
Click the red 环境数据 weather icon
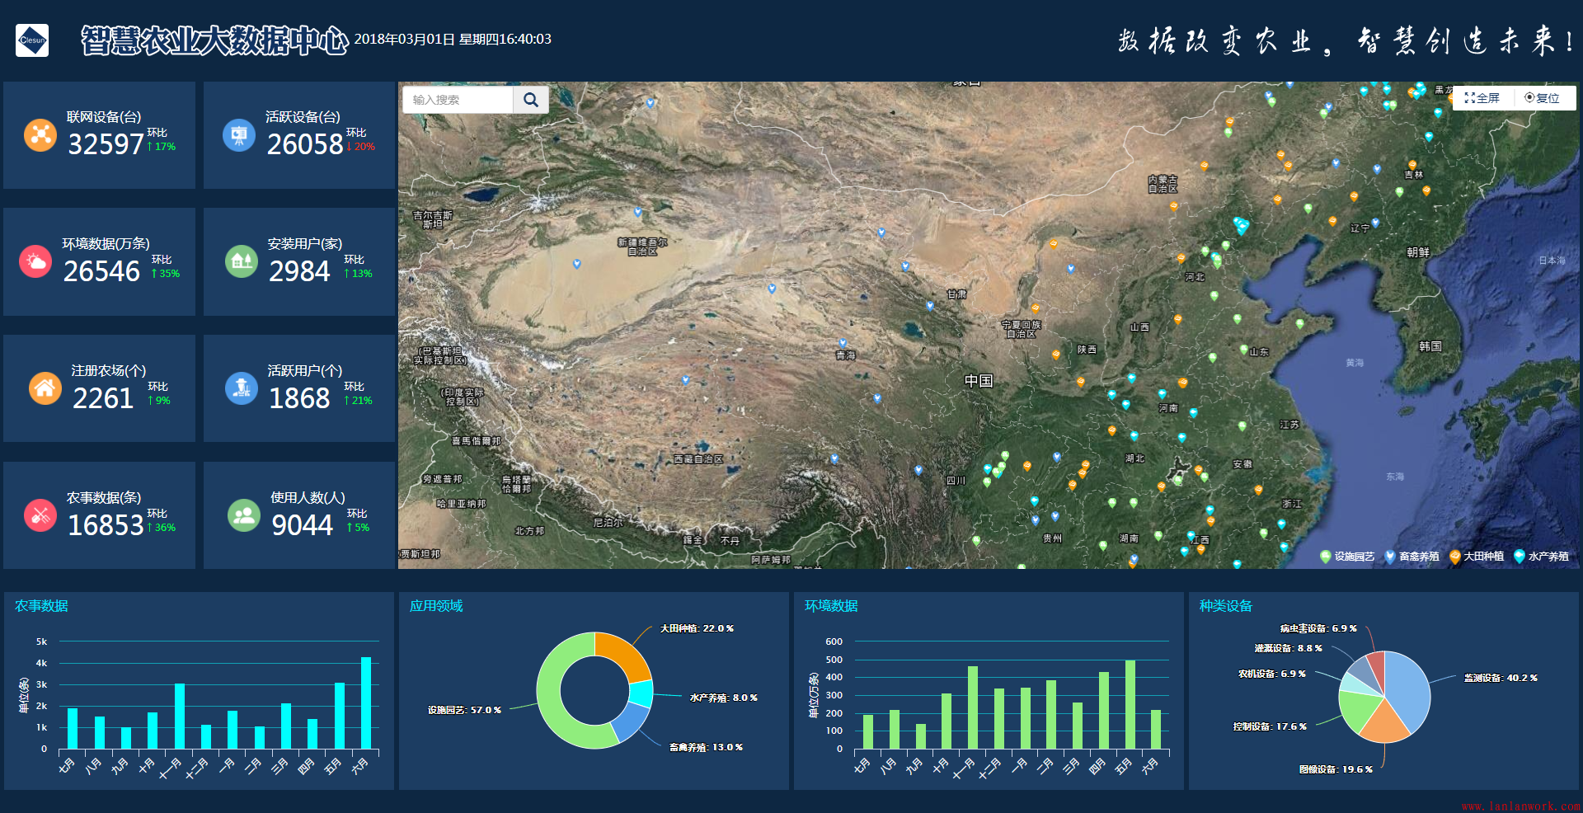pyautogui.click(x=35, y=261)
